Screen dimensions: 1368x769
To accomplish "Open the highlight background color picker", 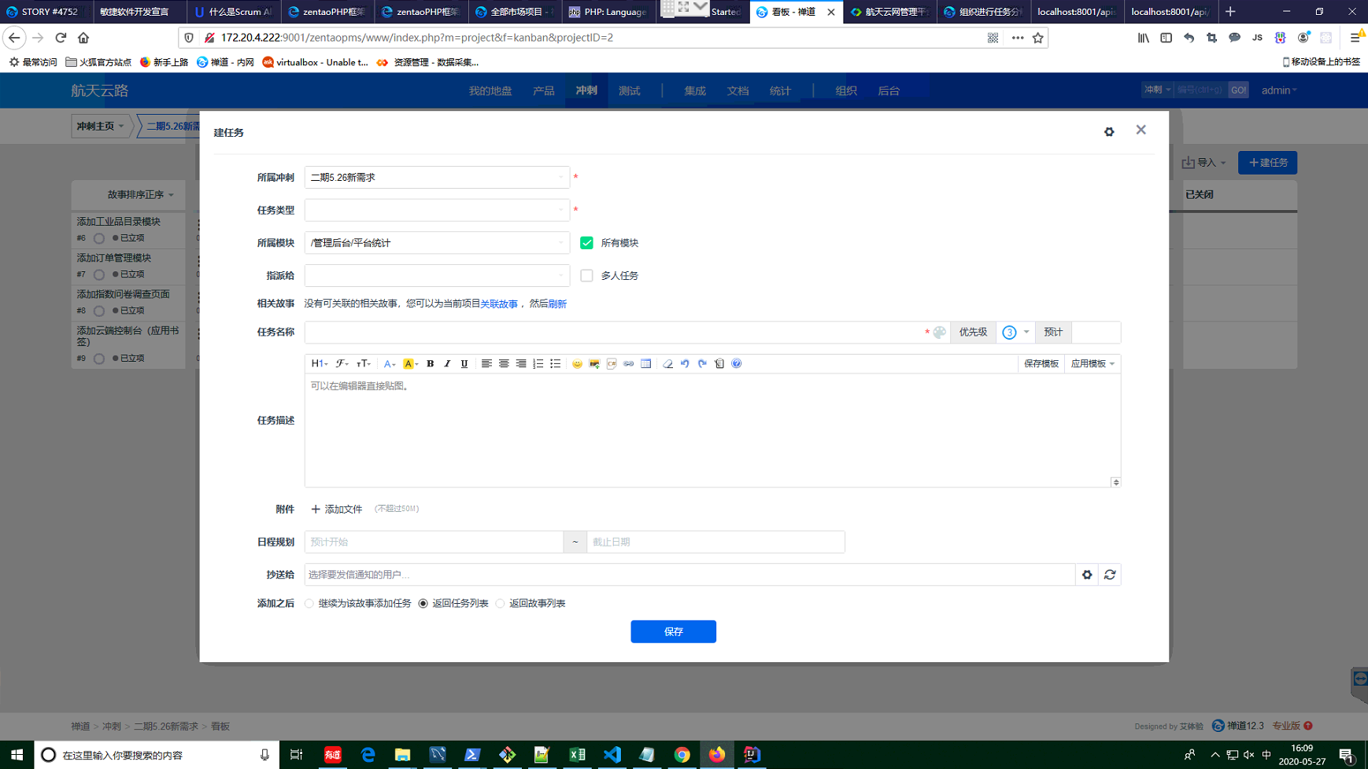I will point(409,363).
